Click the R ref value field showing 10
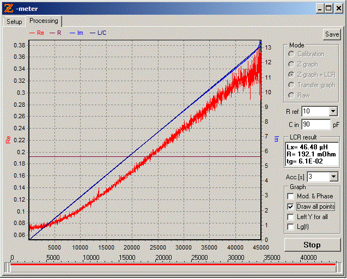The image size is (347, 279). tap(315, 111)
